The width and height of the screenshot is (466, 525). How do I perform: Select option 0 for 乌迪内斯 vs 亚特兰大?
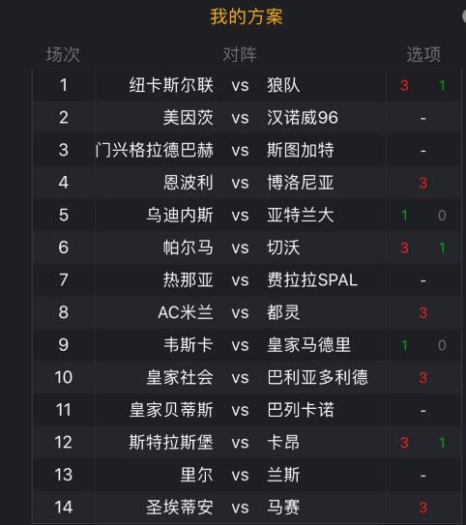pos(442,216)
